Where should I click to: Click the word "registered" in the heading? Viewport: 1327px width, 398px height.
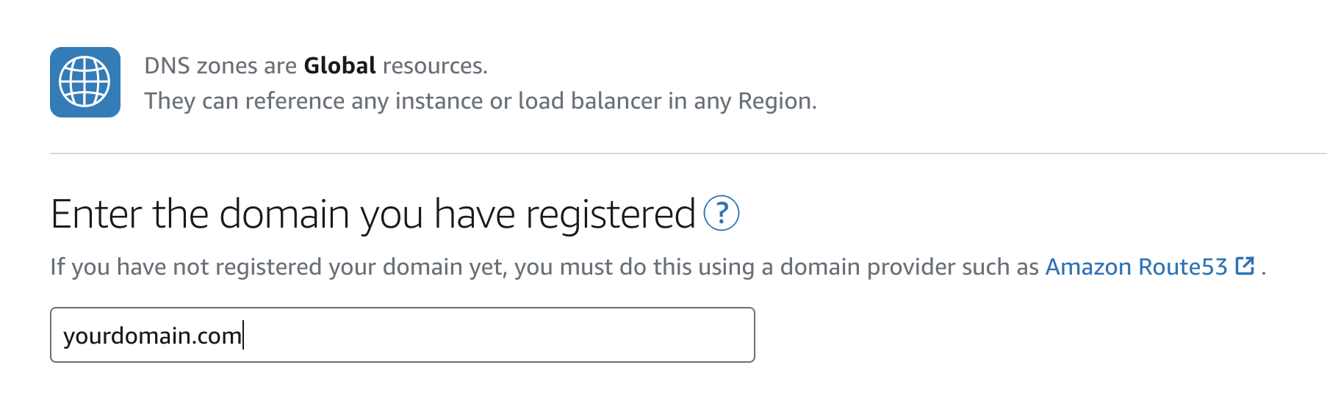coord(611,214)
